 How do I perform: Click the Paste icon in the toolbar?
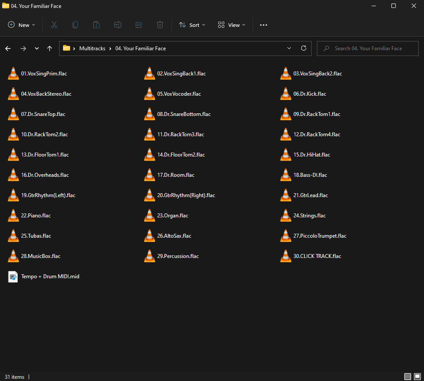click(96, 25)
